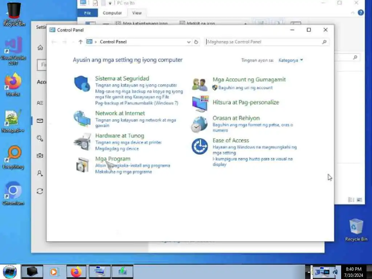Expand the Kategorya view dropdown
The height and width of the screenshot is (279, 372).
pos(291,60)
